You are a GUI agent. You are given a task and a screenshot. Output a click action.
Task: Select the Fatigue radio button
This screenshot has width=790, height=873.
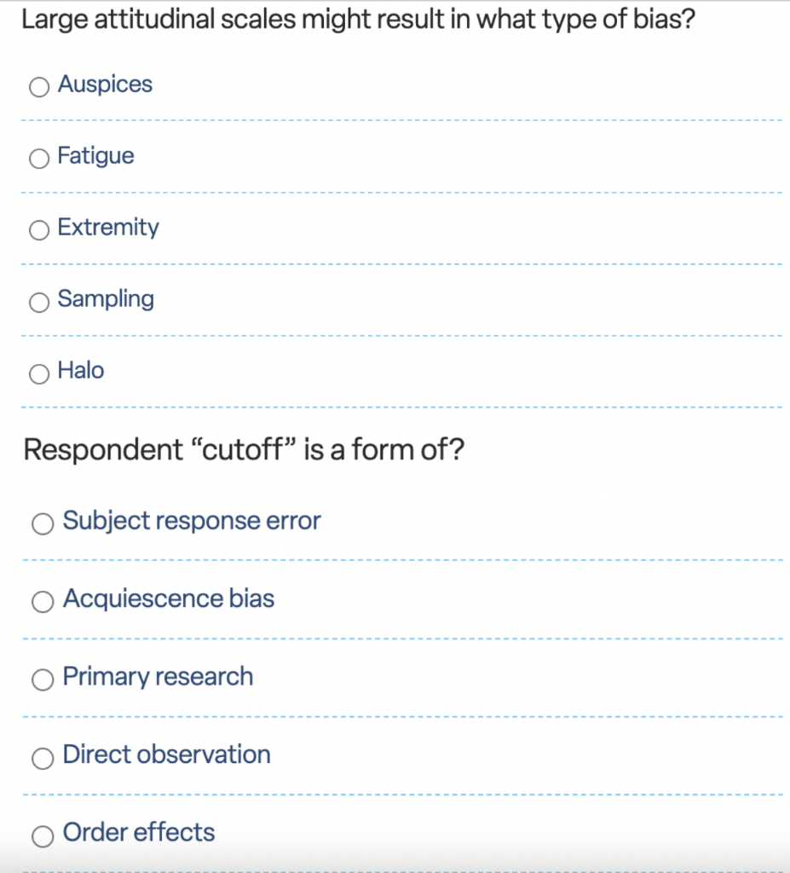click(38, 159)
